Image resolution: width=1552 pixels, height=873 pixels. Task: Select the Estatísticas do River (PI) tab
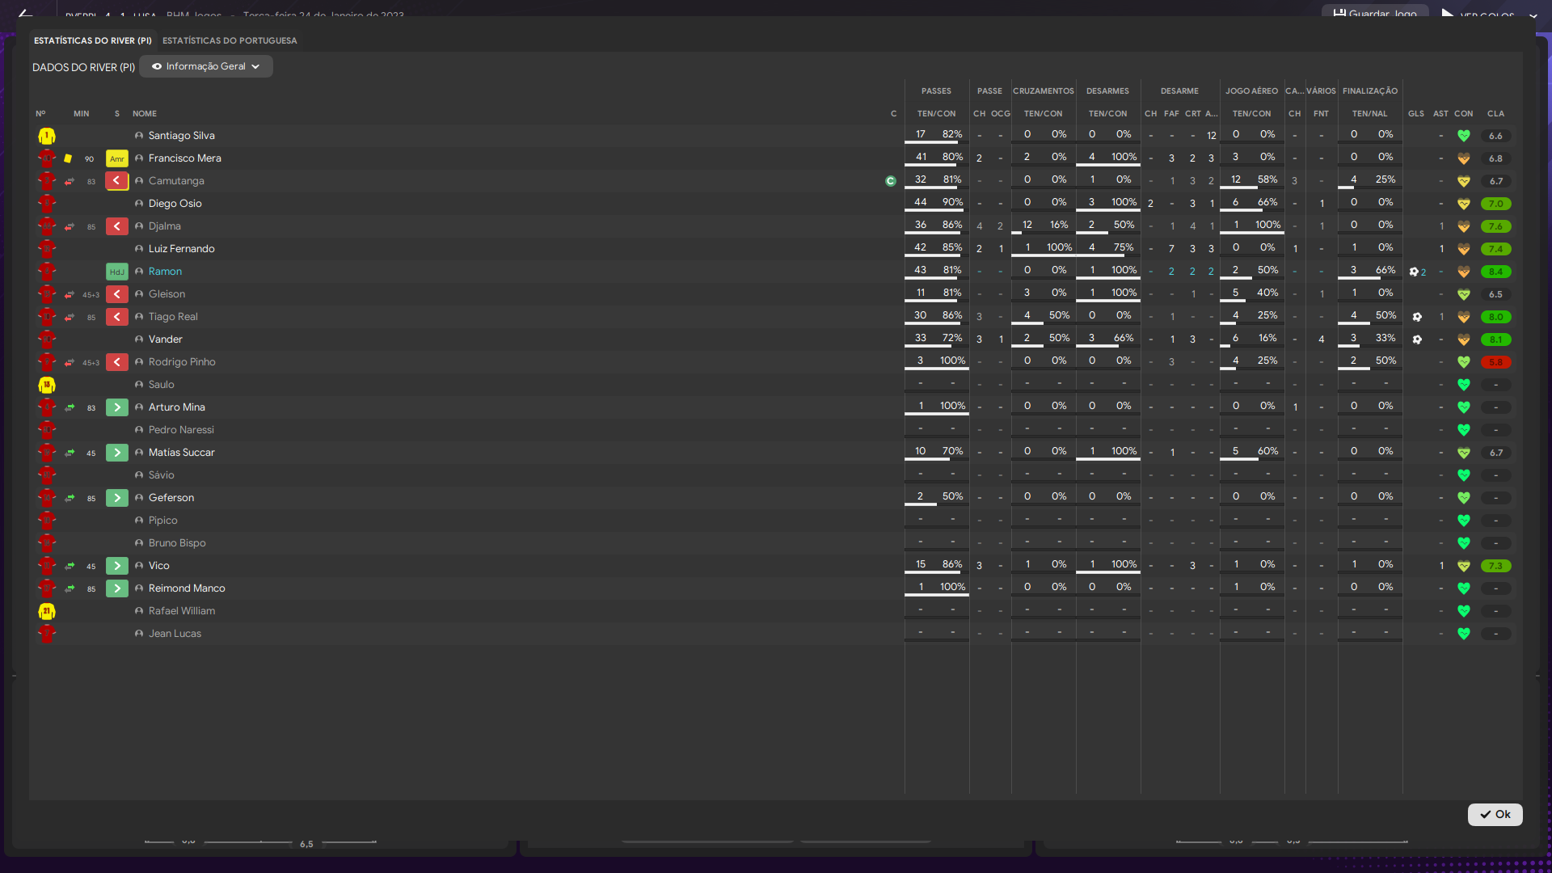[93, 40]
